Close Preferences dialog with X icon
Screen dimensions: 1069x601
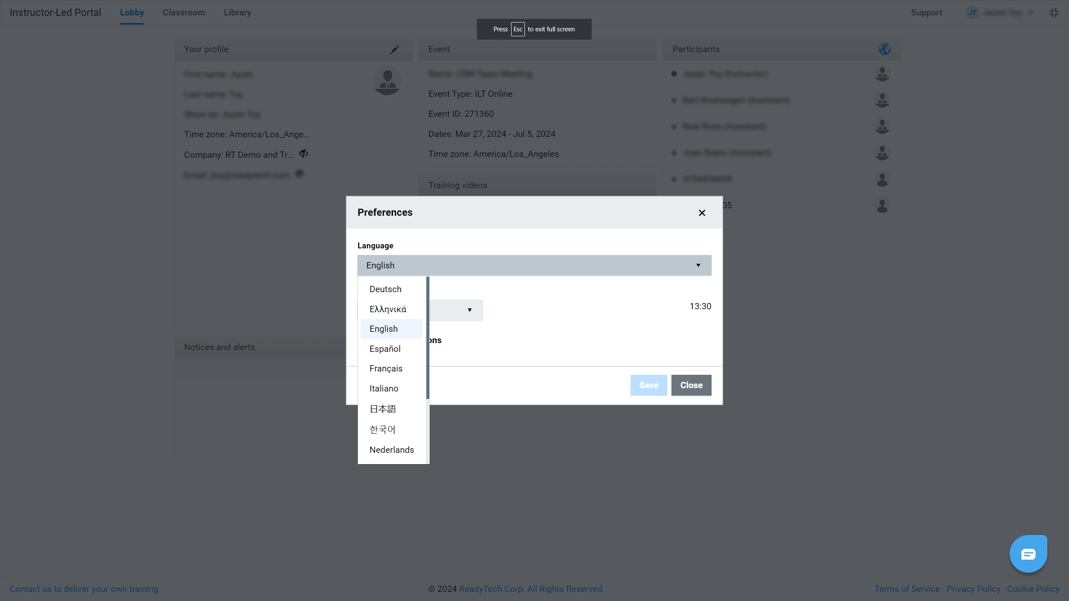point(702,213)
